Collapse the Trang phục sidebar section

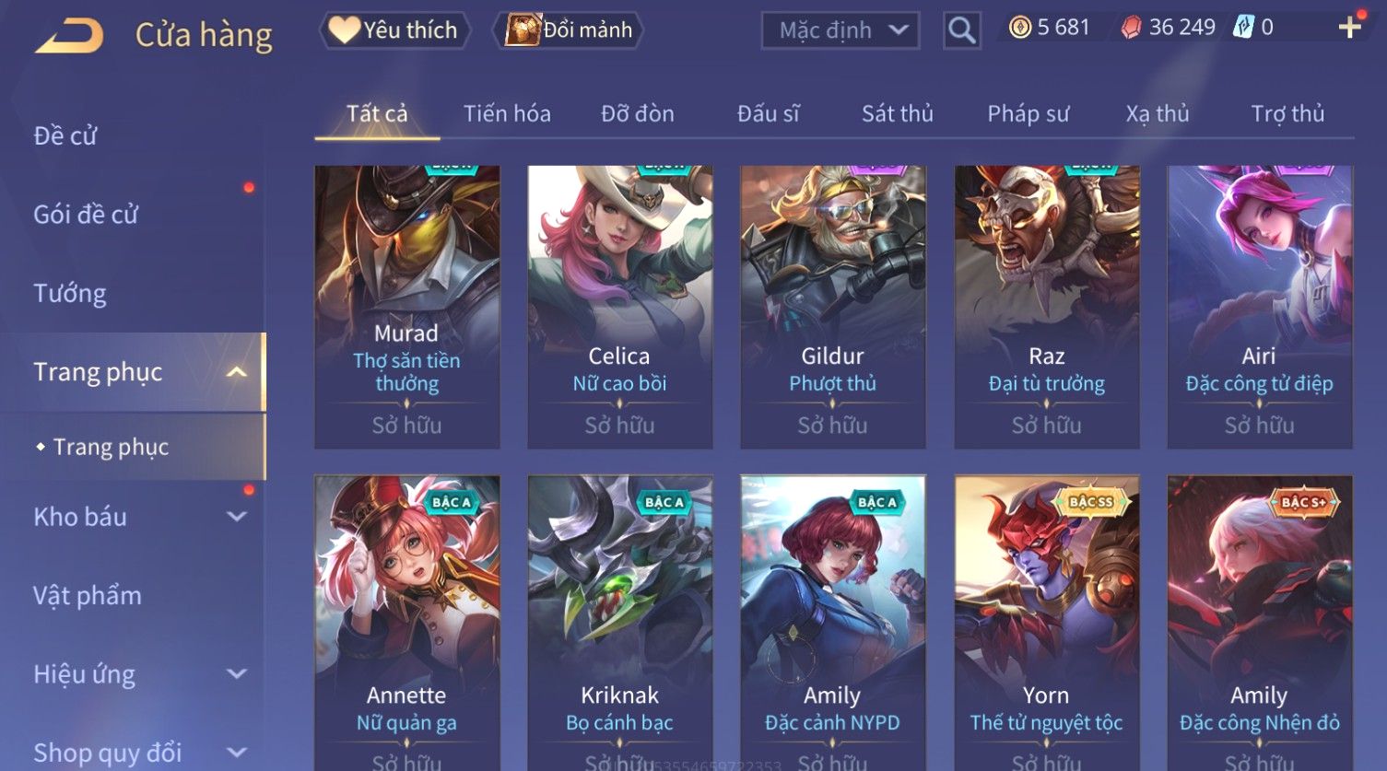(x=236, y=372)
